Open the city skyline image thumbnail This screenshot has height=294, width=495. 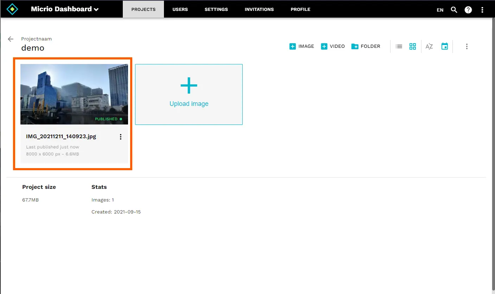point(74,94)
